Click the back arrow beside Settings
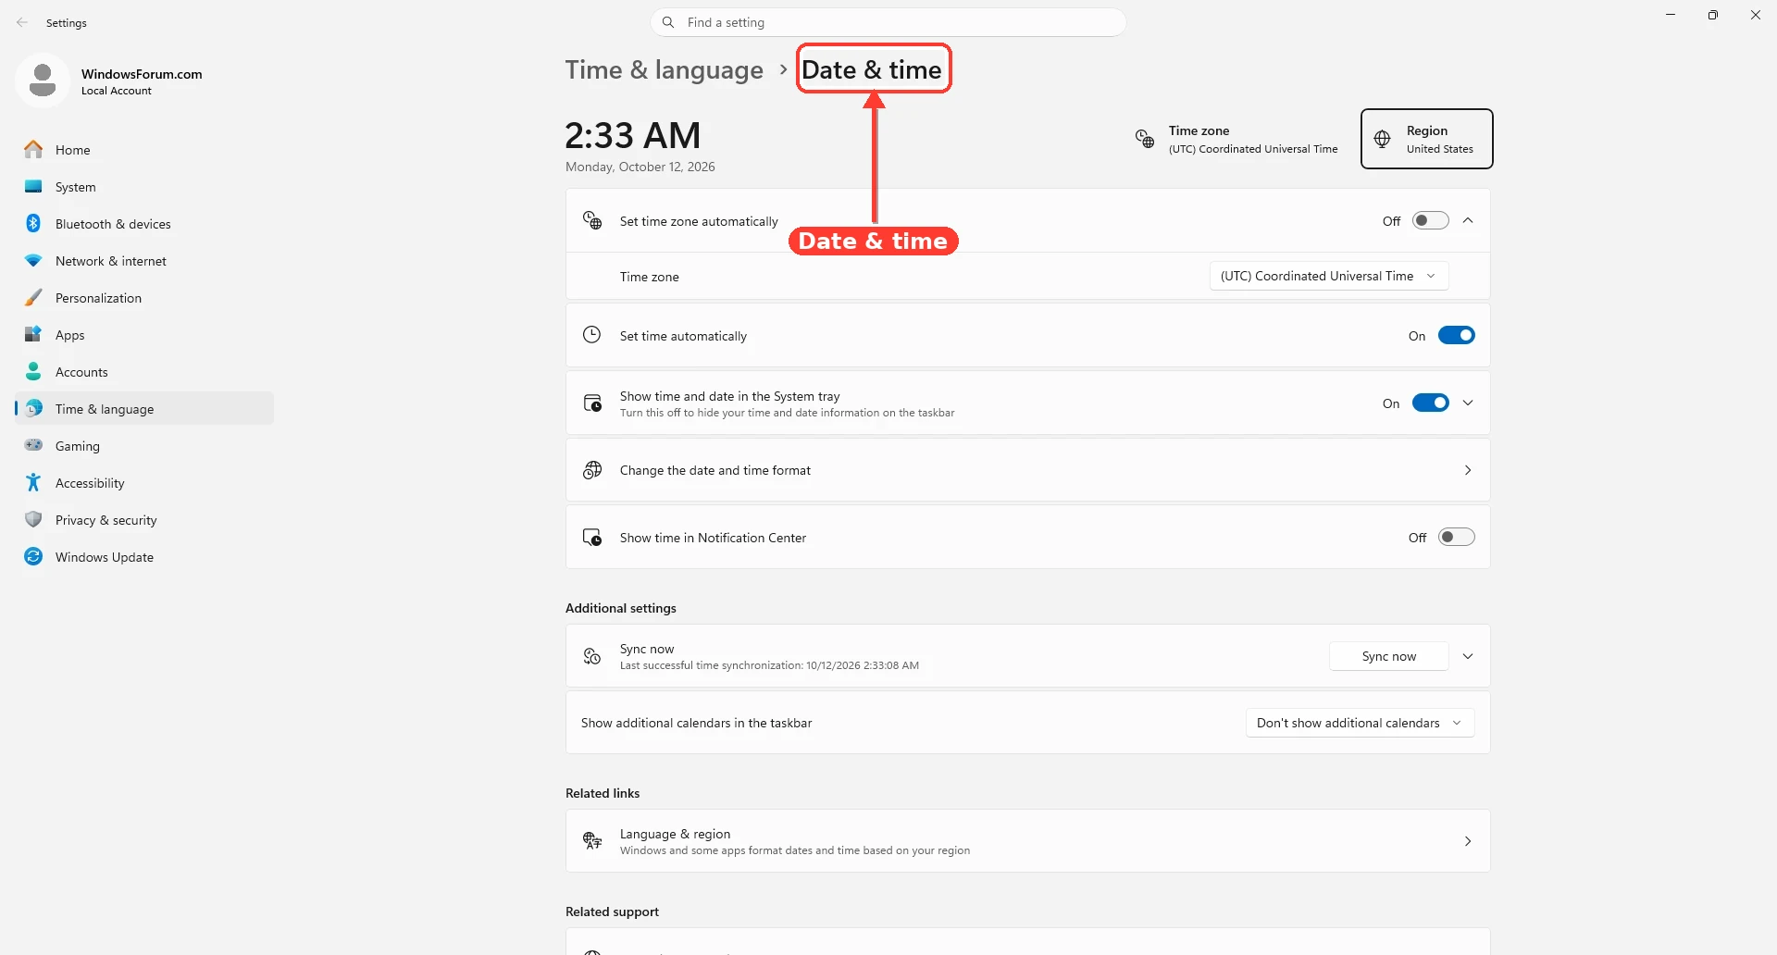Image resolution: width=1777 pixels, height=955 pixels. pyautogui.click(x=22, y=22)
